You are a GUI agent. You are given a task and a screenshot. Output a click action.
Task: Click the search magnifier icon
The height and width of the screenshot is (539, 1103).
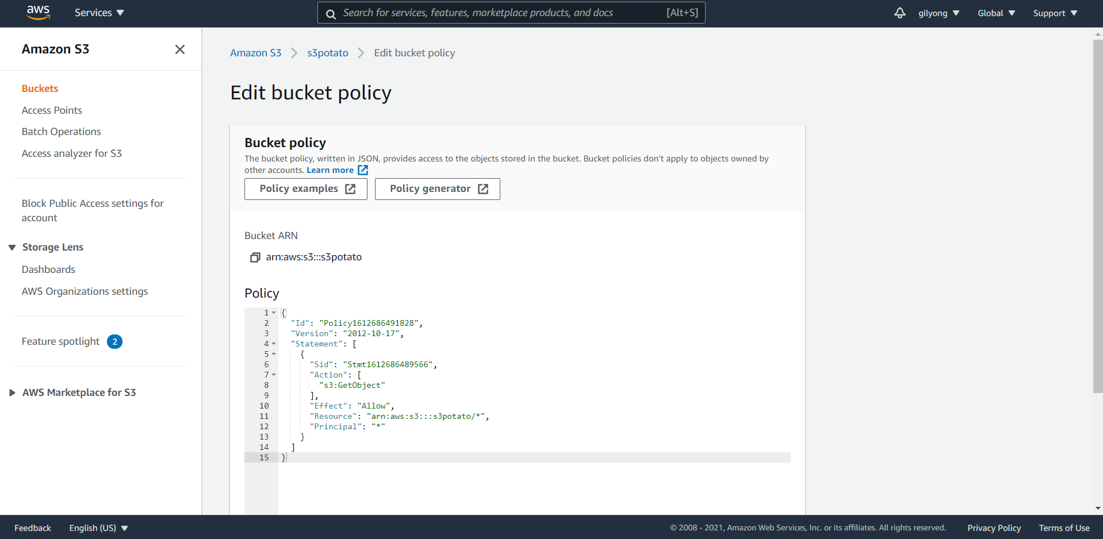(x=331, y=14)
